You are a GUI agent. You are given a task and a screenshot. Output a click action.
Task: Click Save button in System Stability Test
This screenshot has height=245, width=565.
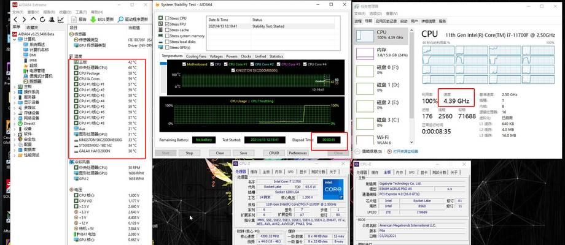point(243,153)
